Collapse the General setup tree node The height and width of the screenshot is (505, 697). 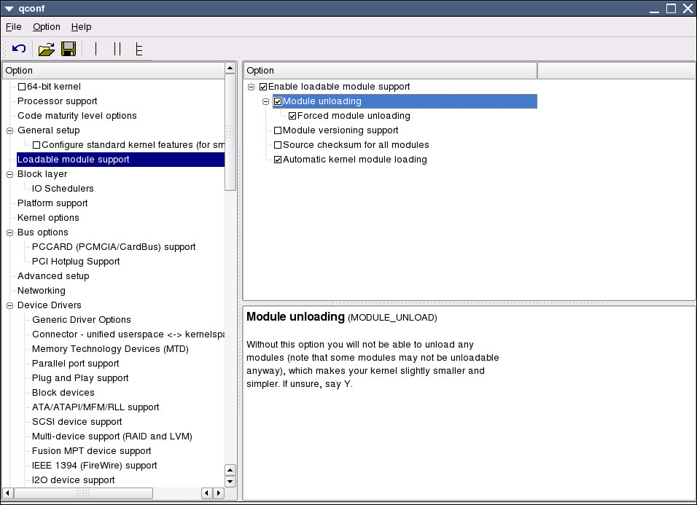click(x=9, y=130)
